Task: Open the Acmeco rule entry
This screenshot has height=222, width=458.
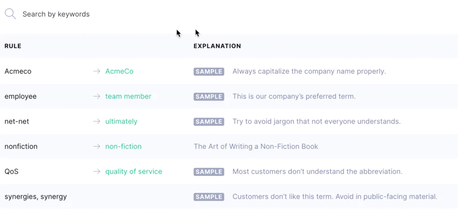Action: 18,71
